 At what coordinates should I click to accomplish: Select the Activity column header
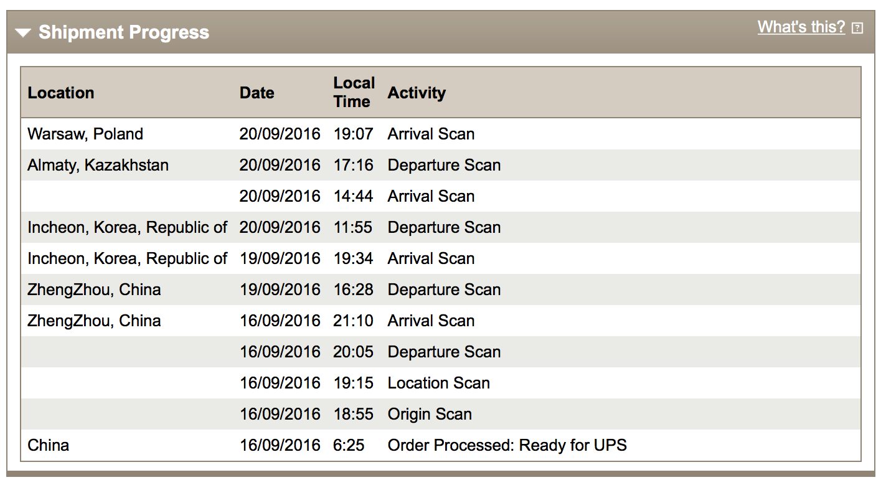click(x=417, y=93)
